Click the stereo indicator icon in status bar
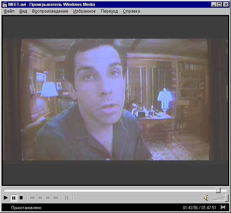 [x=223, y=207]
